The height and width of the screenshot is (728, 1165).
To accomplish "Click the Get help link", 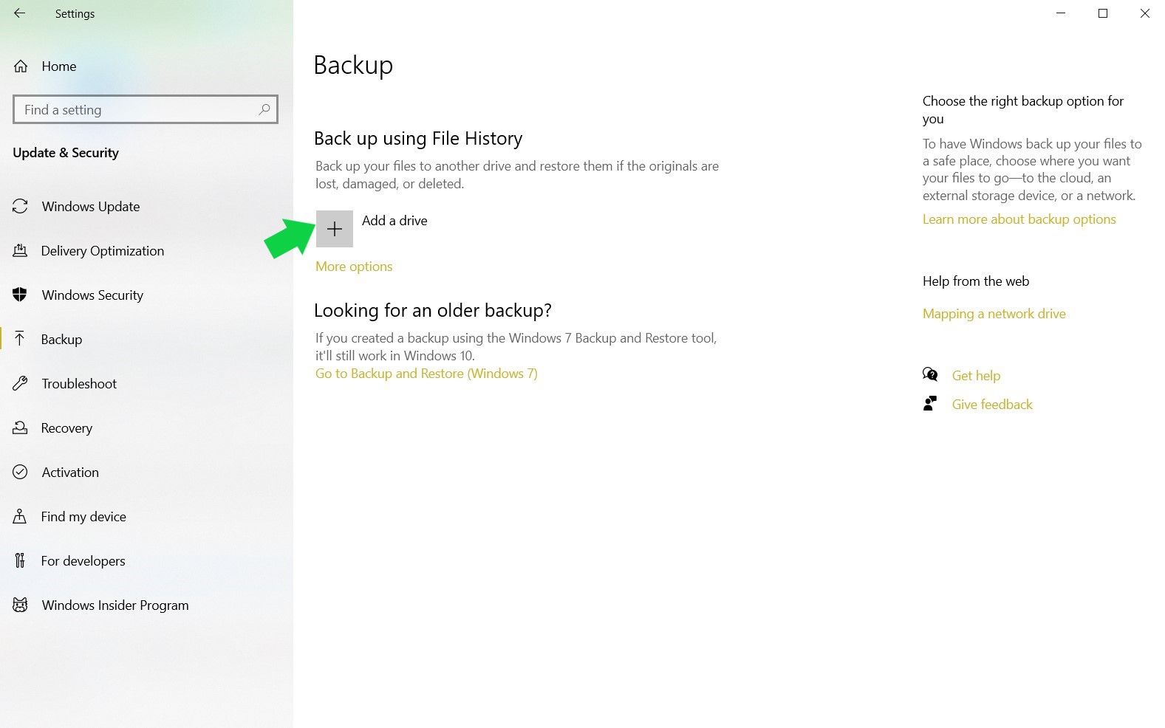I will coord(975,376).
